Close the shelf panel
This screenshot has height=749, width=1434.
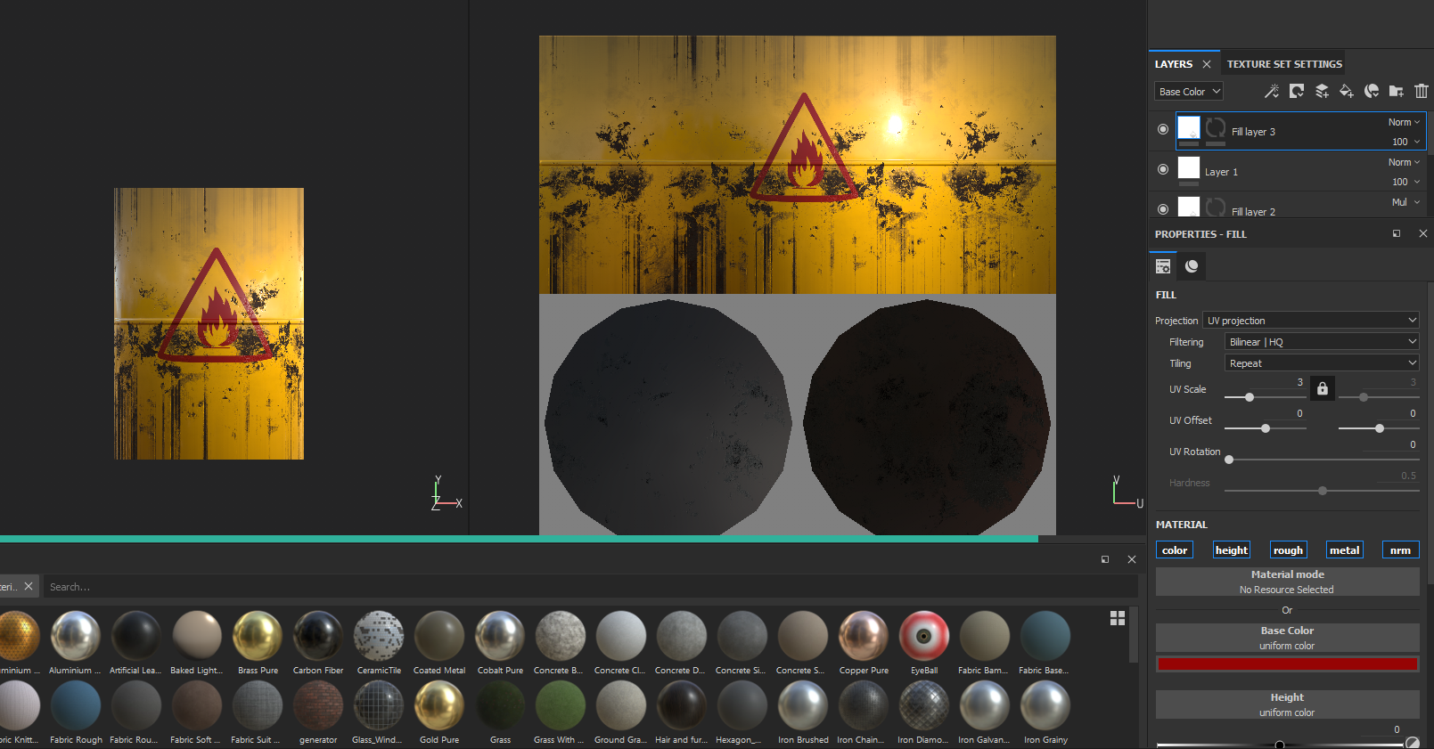[1132, 559]
